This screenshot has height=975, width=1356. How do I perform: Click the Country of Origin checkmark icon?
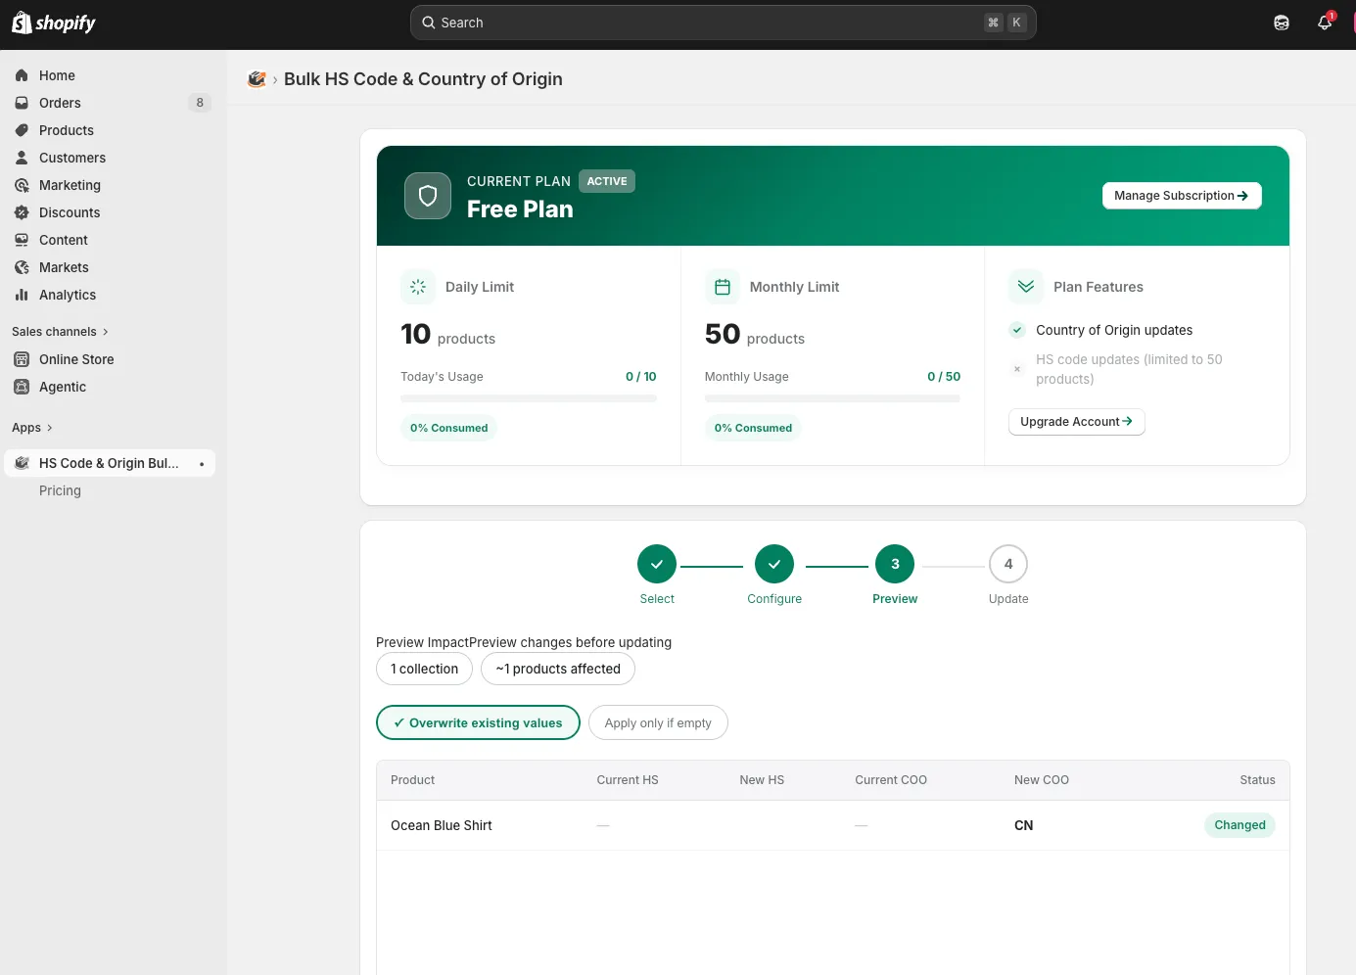(1017, 330)
